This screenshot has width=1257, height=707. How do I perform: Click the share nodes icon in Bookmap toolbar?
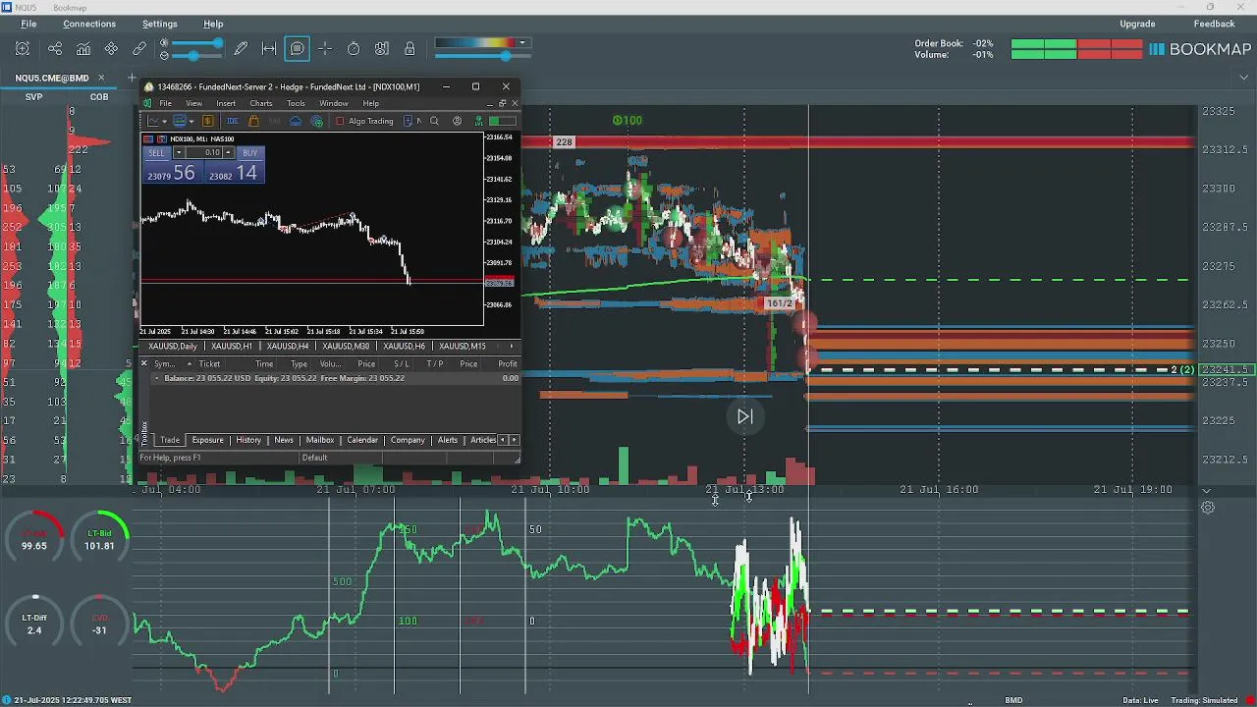point(55,48)
